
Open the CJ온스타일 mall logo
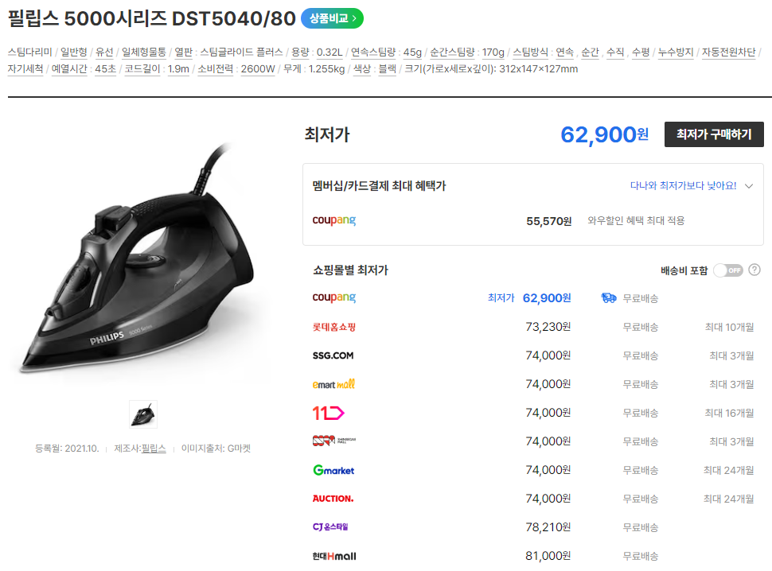tap(330, 526)
